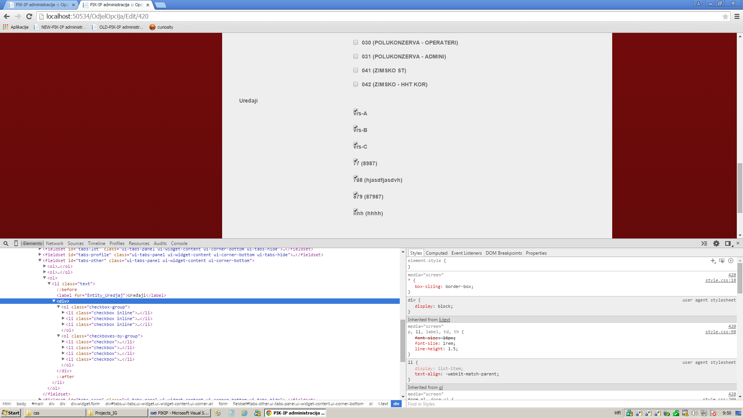Expand the tabs-profile fieldset node
The height and width of the screenshot is (418, 743).
[40, 255]
